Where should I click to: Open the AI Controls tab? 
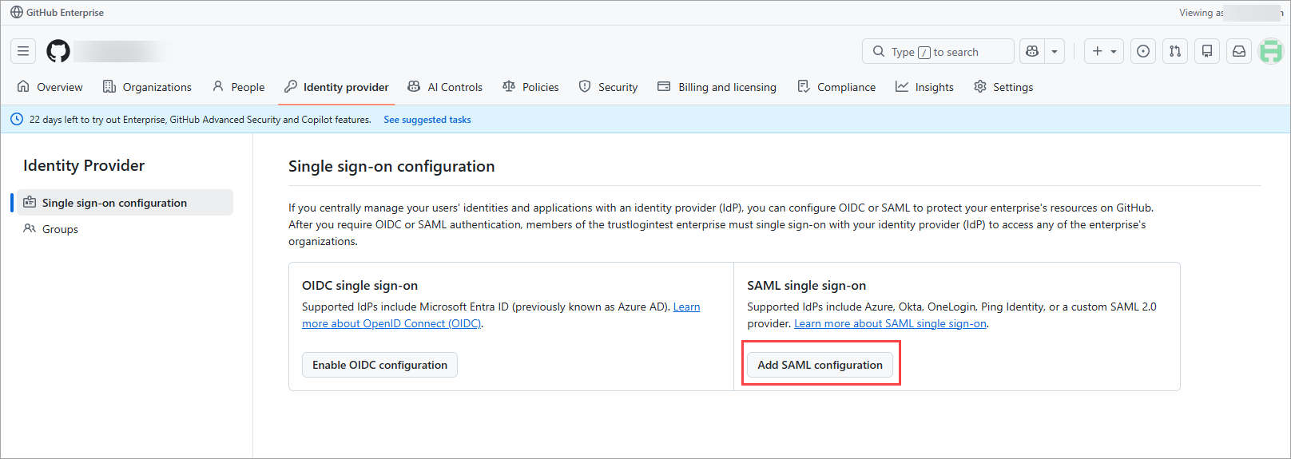point(445,87)
